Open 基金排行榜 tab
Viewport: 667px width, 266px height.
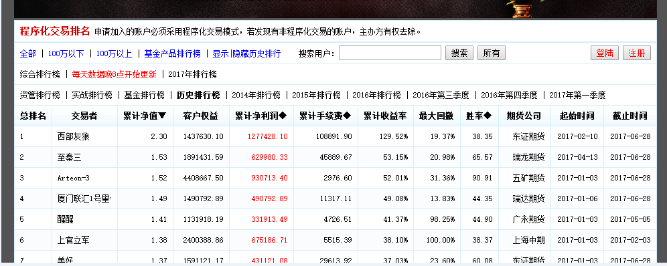click(x=144, y=95)
